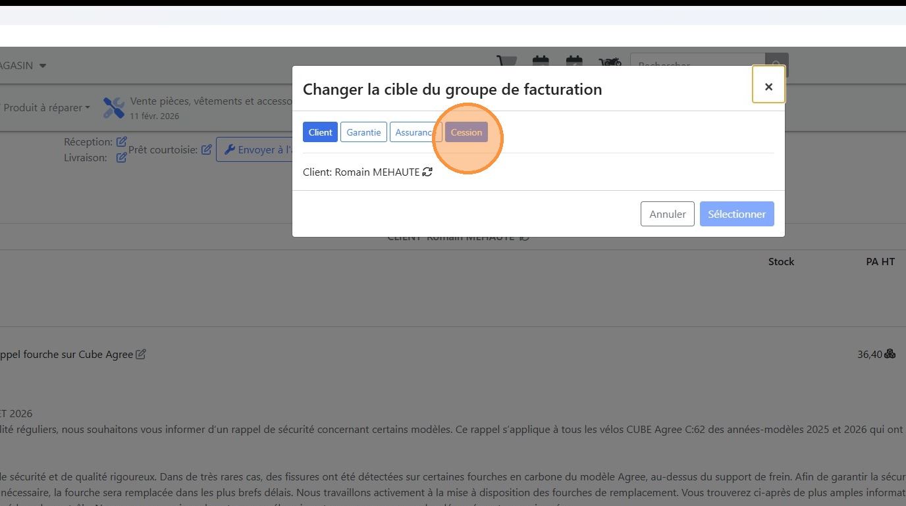Focus the Rechercher search field

[698, 65]
